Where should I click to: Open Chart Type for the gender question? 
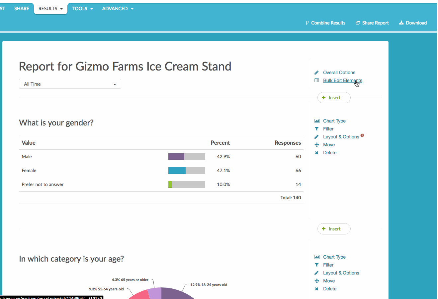[334, 121]
